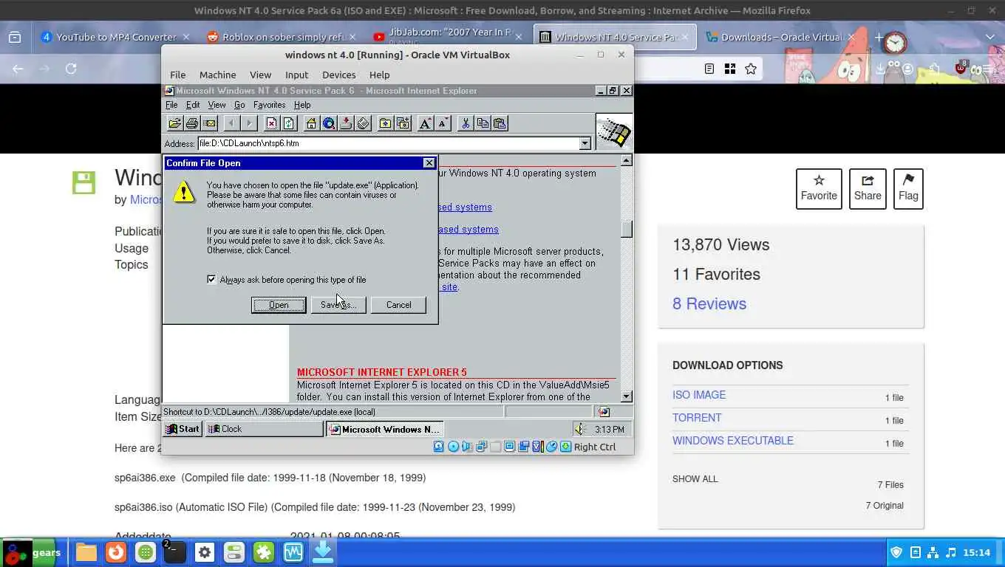Screen dimensions: 1005x567
Task: Open the Go menu in Internet Explorer
Action: [239, 105]
